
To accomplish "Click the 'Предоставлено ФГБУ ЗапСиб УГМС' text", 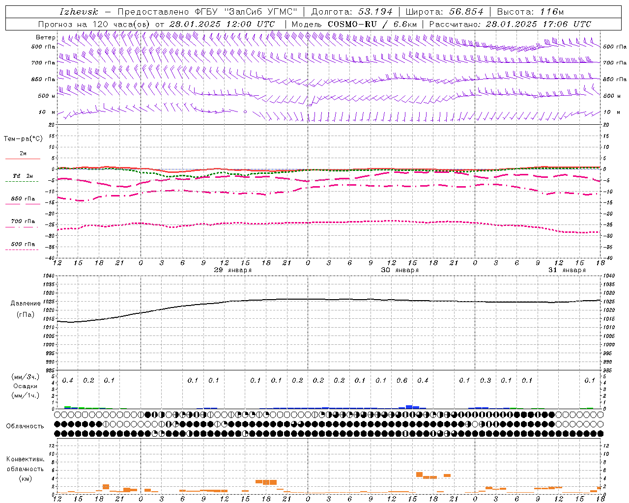I will pos(207,12).
